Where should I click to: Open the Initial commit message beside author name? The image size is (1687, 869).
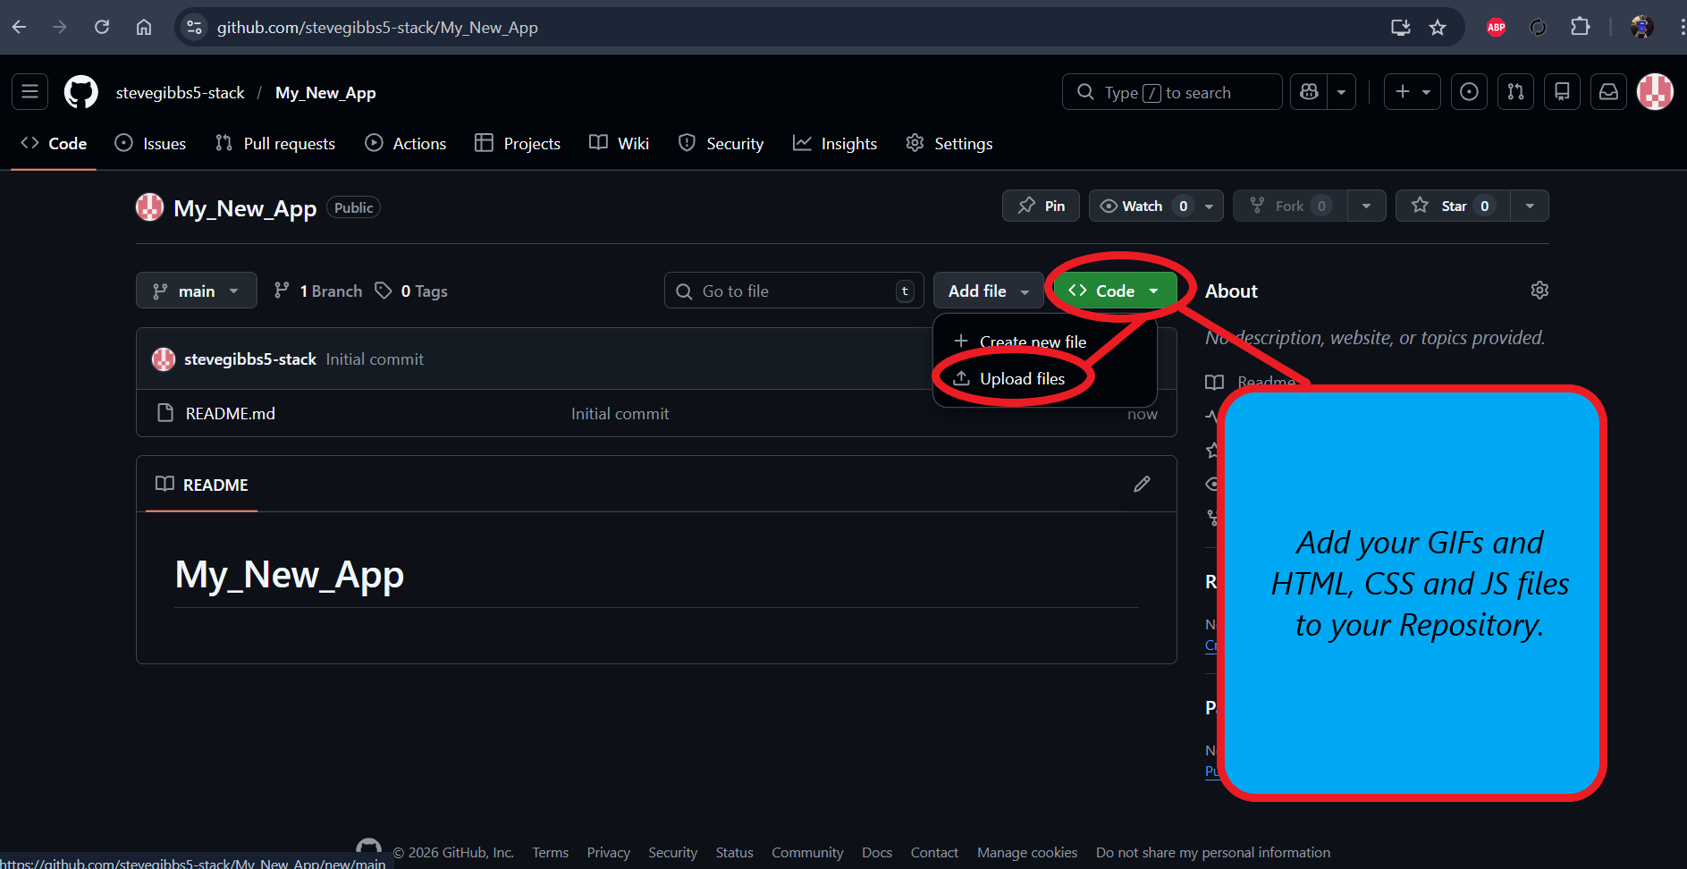pyautogui.click(x=375, y=359)
